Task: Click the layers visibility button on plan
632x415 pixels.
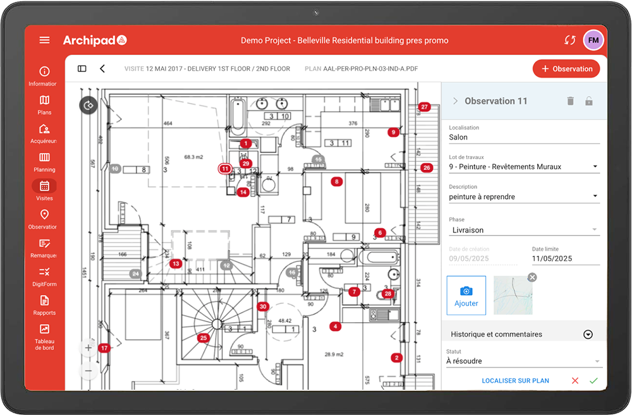Action: [x=88, y=105]
